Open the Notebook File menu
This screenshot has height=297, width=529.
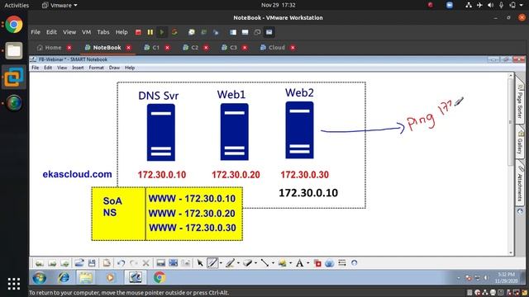pos(35,68)
